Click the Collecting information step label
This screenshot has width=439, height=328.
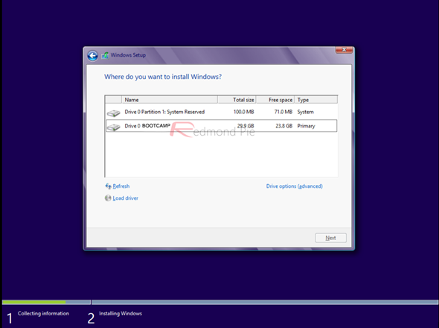[x=43, y=313]
